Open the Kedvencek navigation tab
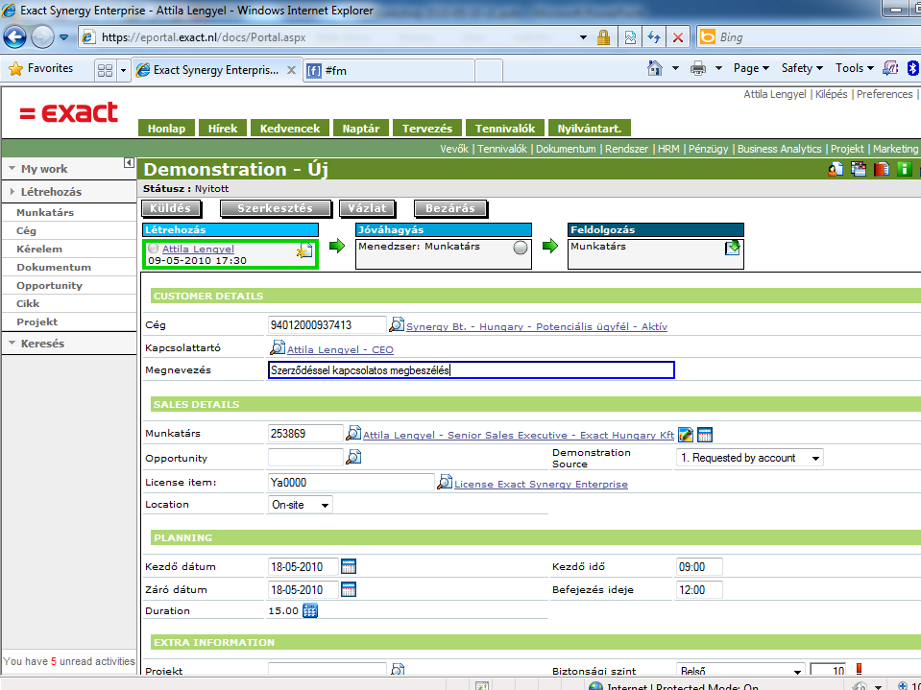This screenshot has height=690, width=921. (290, 129)
